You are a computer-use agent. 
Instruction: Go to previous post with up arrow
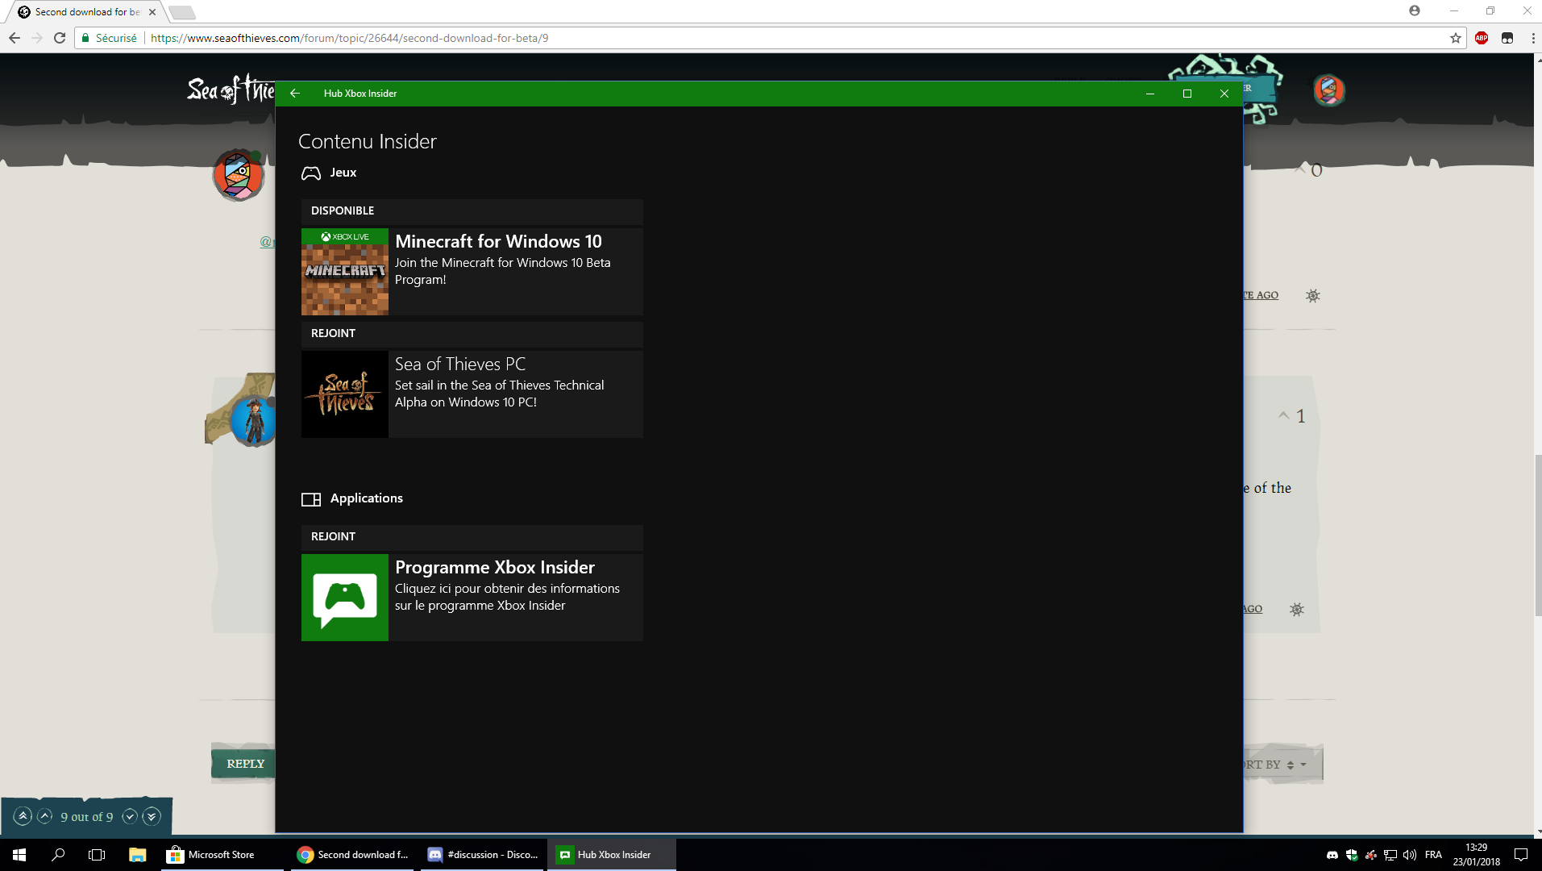point(45,816)
